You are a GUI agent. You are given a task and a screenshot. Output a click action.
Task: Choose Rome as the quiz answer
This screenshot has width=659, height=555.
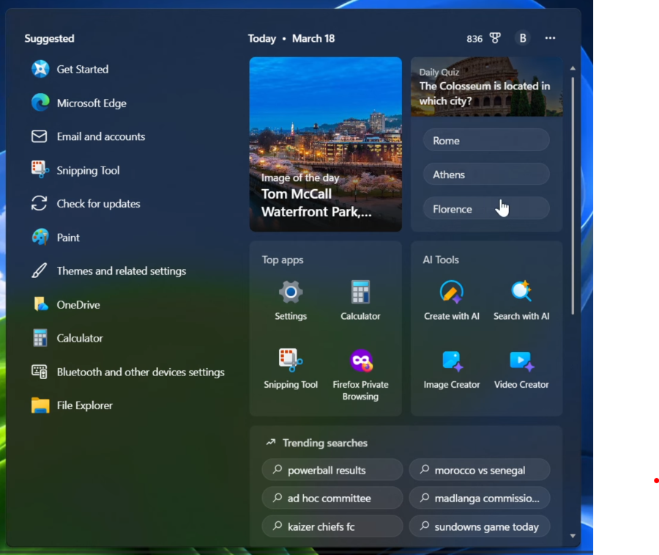[486, 140]
